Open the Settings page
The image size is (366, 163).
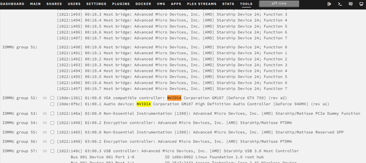tap(96, 4)
